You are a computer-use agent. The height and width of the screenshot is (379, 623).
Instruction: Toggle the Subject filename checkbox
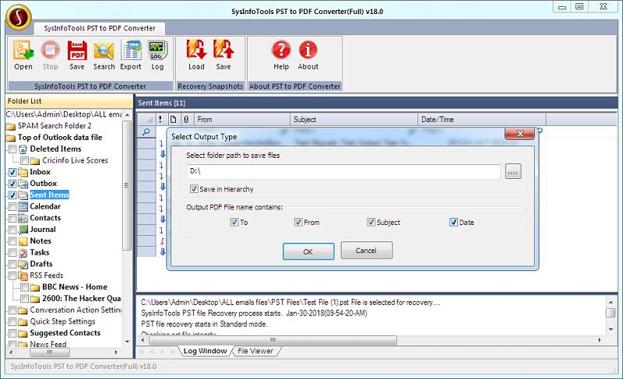pos(371,223)
